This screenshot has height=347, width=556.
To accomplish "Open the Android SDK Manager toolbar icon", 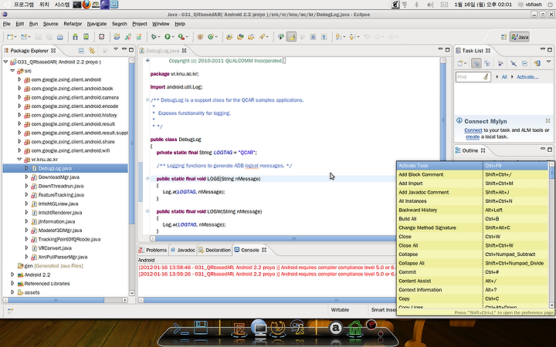I will pyautogui.click(x=75, y=36).
